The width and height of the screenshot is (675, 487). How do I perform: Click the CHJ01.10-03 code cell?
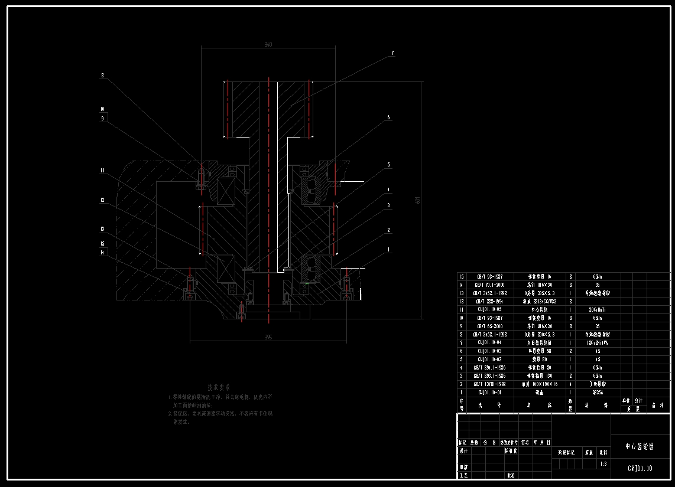489,351
